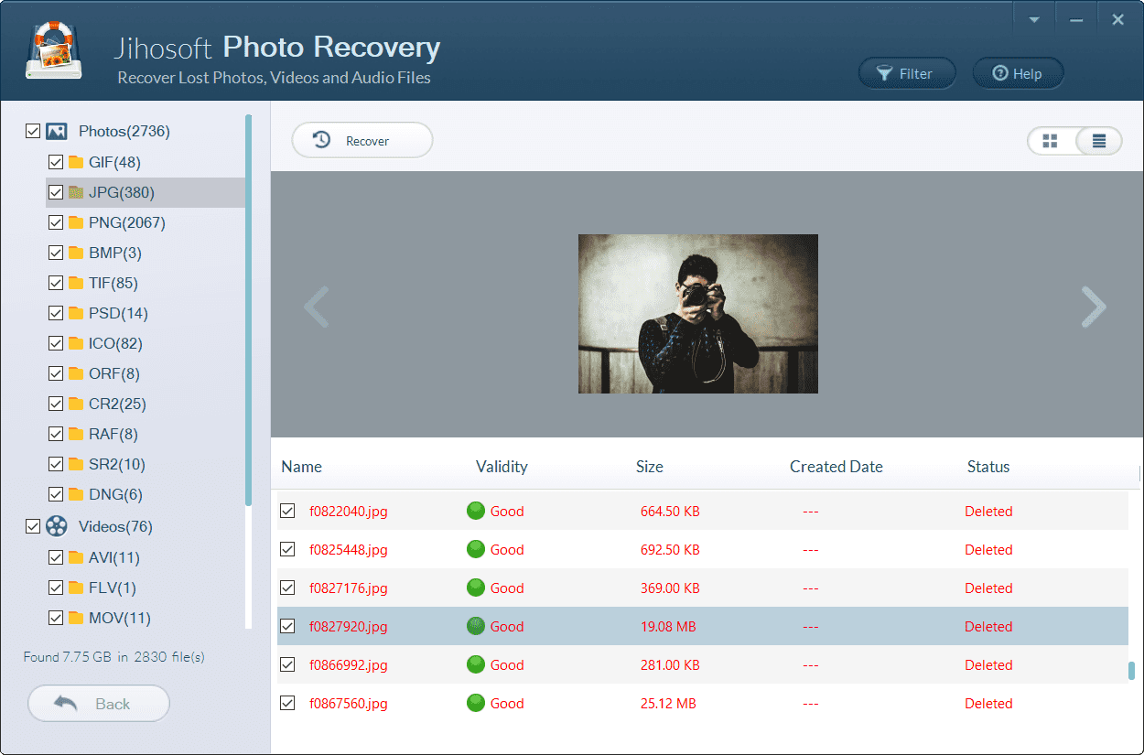Click the Photos category picture icon
The width and height of the screenshot is (1144, 755).
coord(57,131)
